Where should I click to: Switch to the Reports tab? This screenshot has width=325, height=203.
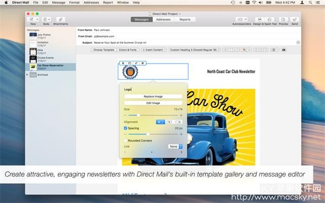point(185,19)
